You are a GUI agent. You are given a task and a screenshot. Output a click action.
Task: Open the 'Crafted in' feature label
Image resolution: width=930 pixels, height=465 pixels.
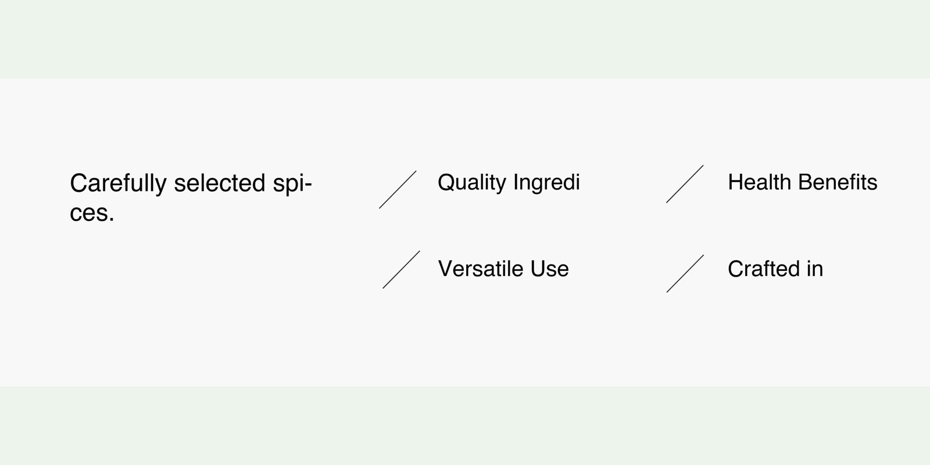point(775,269)
